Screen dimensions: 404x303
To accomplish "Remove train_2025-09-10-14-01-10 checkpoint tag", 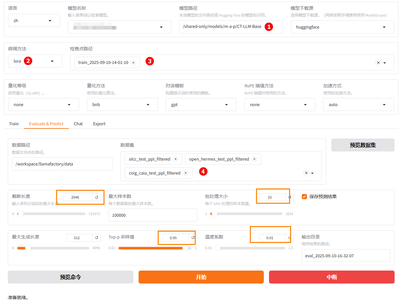I will [133, 63].
